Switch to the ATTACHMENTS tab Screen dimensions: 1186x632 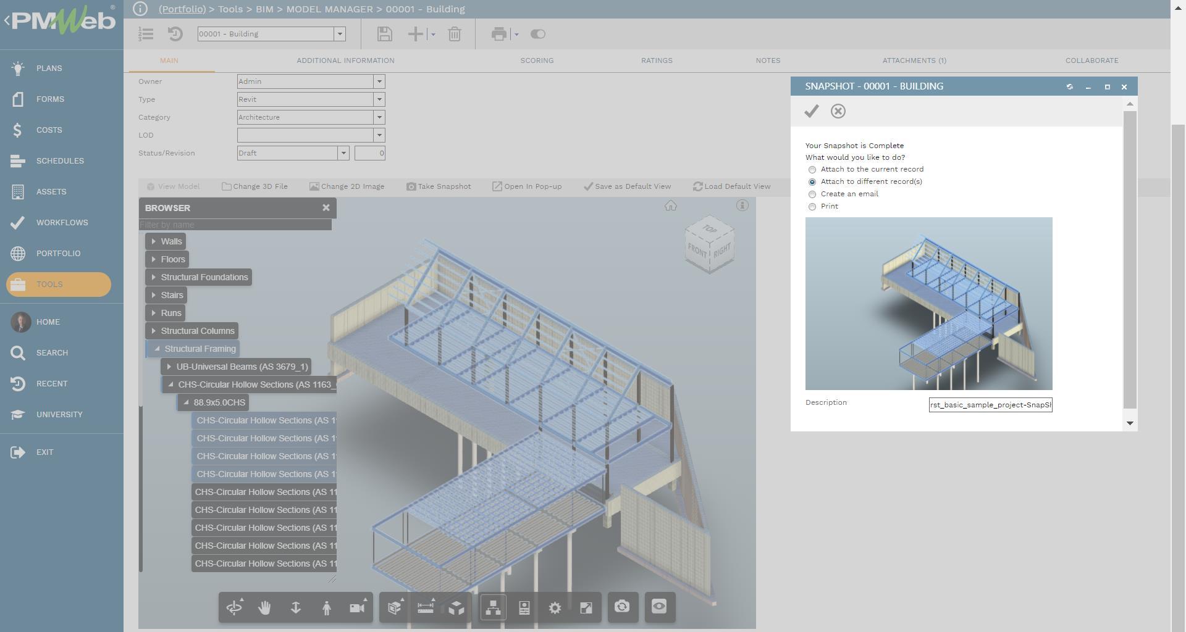[913, 60]
